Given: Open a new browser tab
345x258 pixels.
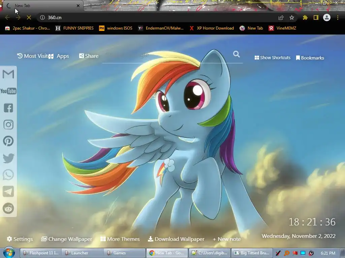Looking at the screenshot, I should click(91, 6).
